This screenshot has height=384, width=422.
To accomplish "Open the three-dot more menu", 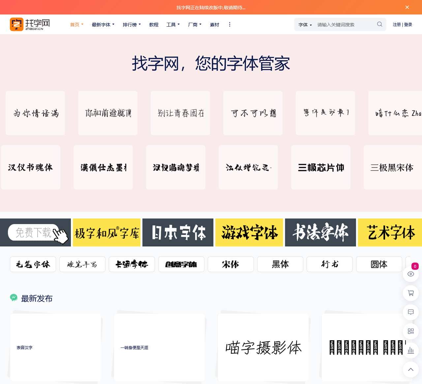I will (229, 24).
